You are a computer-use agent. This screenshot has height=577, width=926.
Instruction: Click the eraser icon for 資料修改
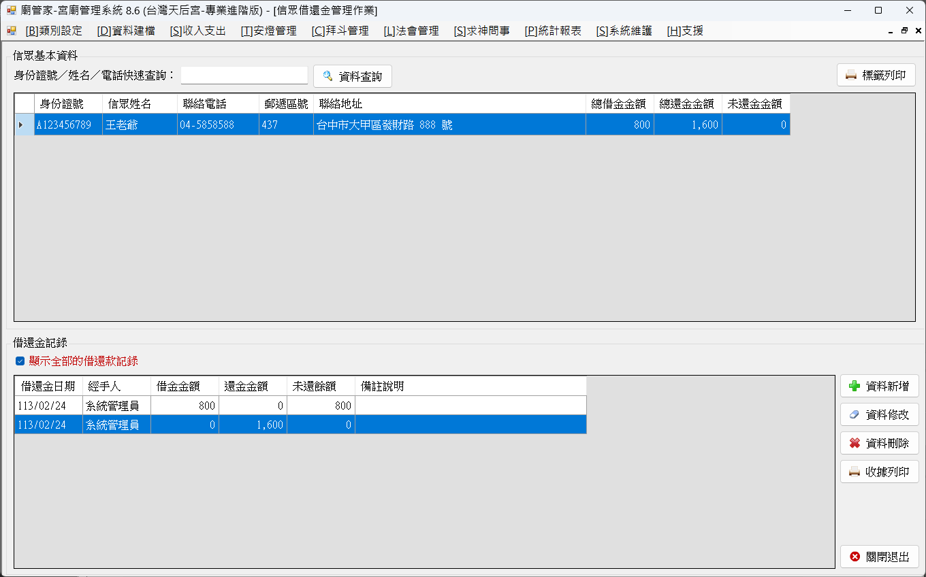click(x=855, y=414)
